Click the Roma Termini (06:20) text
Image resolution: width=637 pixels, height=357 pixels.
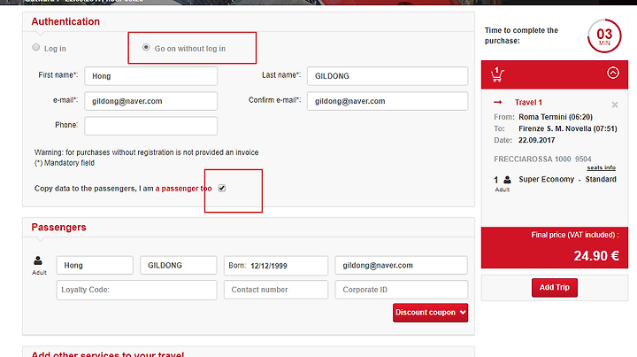556,117
